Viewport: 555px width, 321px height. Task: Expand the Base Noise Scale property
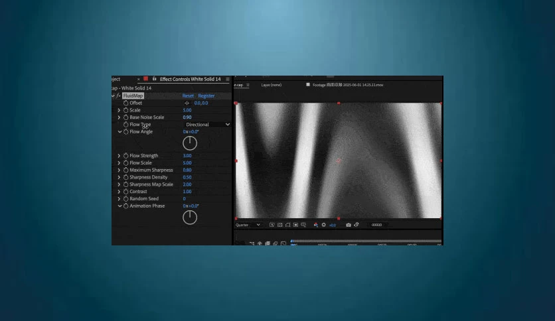click(119, 117)
